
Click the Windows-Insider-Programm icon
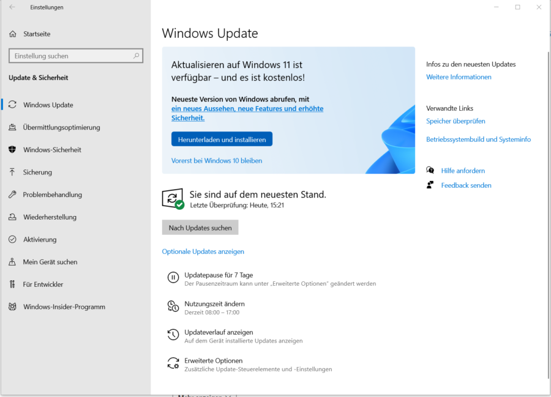click(x=13, y=306)
